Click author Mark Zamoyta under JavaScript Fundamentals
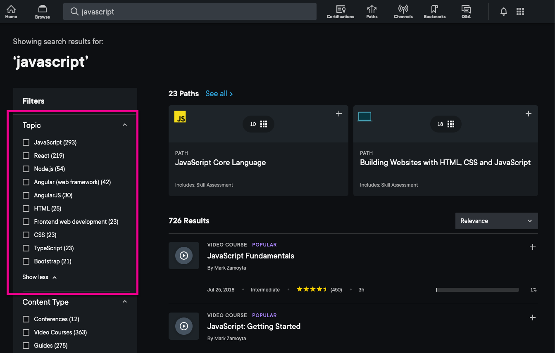The image size is (555, 353). 230,268
